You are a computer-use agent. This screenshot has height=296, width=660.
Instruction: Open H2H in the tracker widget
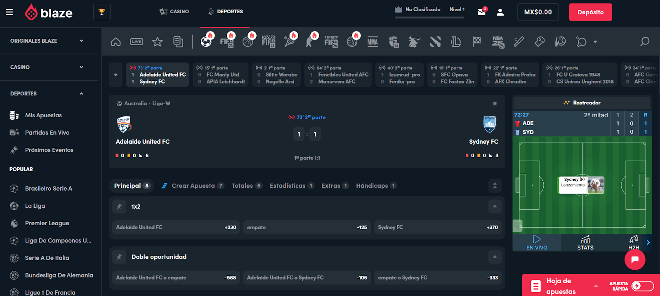(634, 242)
